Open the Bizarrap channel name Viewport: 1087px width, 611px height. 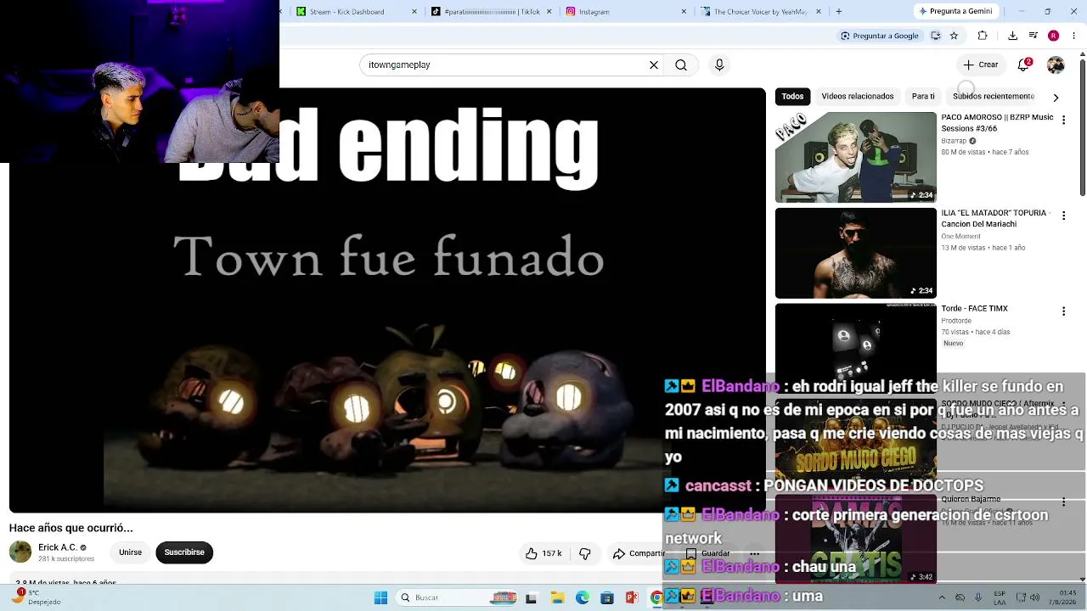click(955, 141)
